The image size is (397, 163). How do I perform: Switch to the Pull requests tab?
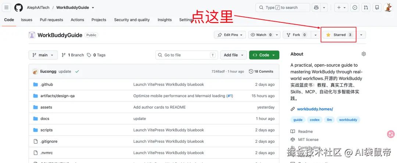pyautogui.click(x=51, y=20)
